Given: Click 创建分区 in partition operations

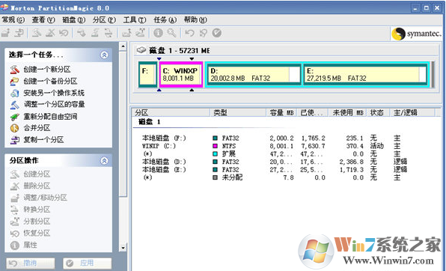Looking at the screenshot, I should click(37, 174).
